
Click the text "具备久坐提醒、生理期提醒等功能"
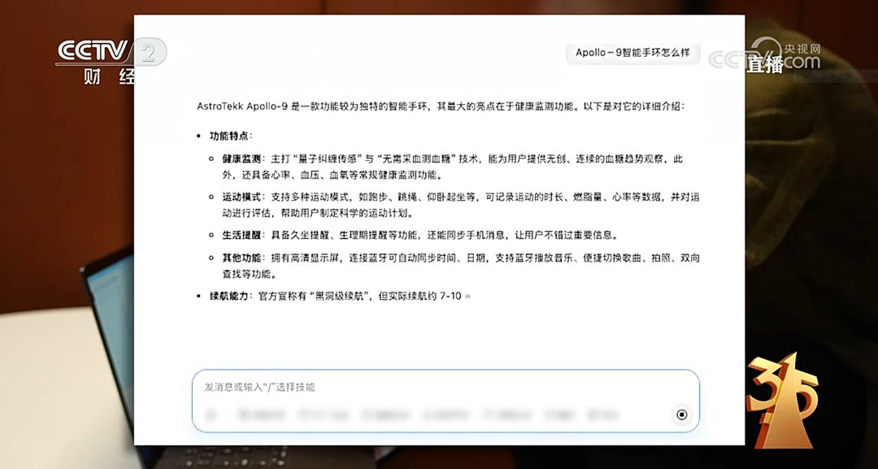(x=345, y=235)
